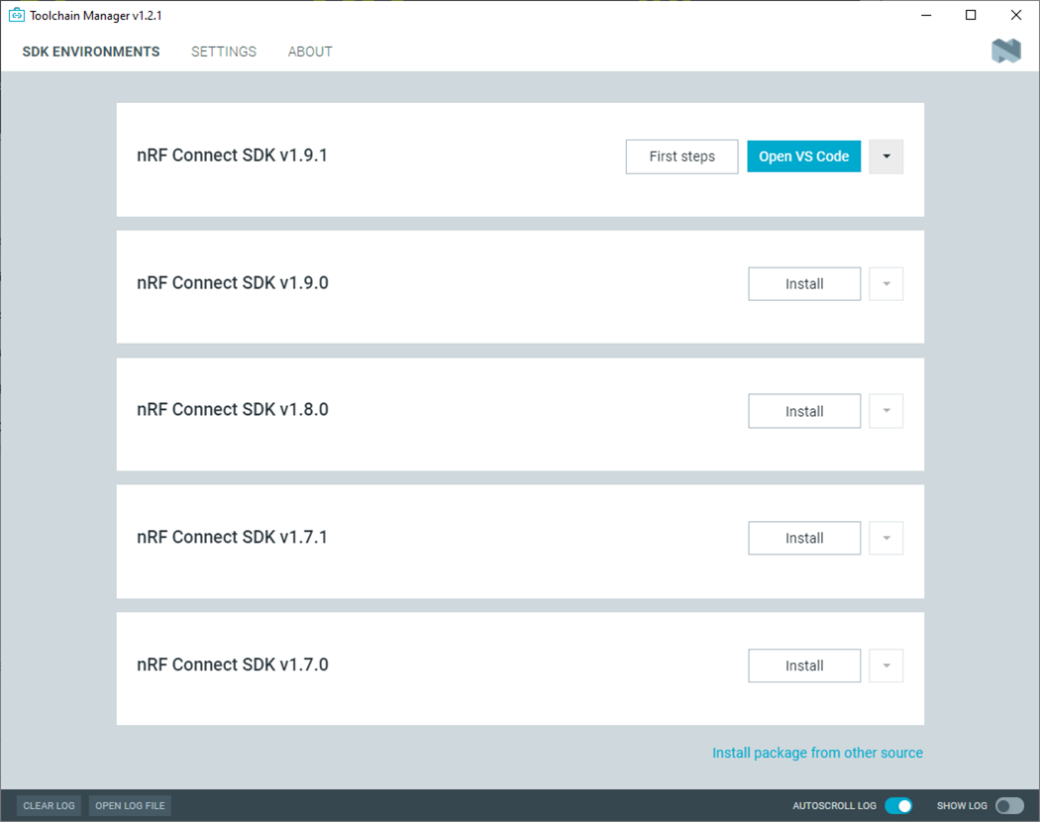The image size is (1040, 822).
Task: Click First steps for SDK v1.9.1
Action: coord(681,156)
